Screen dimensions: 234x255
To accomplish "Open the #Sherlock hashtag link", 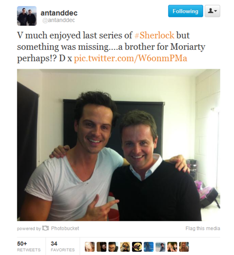I will coord(154,35).
